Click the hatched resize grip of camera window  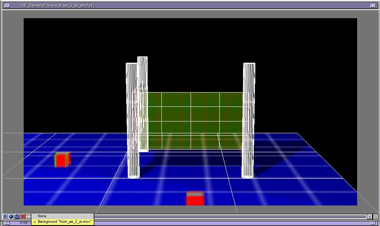[x=376, y=217]
